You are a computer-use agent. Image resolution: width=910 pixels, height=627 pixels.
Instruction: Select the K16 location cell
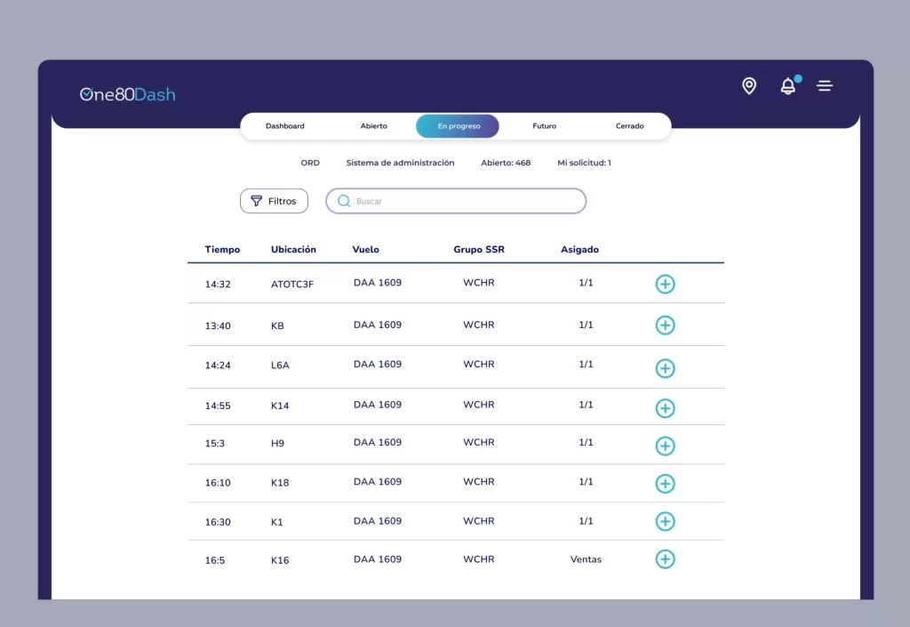point(280,561)
